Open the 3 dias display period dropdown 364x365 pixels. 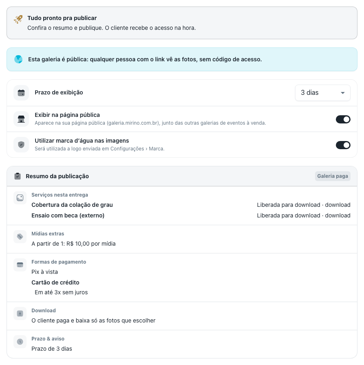[x=323, y=93]
